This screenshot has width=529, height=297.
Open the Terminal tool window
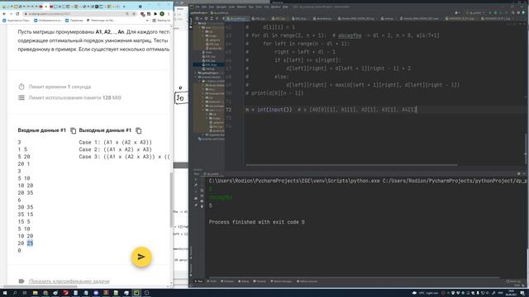(x=260, y=281)
